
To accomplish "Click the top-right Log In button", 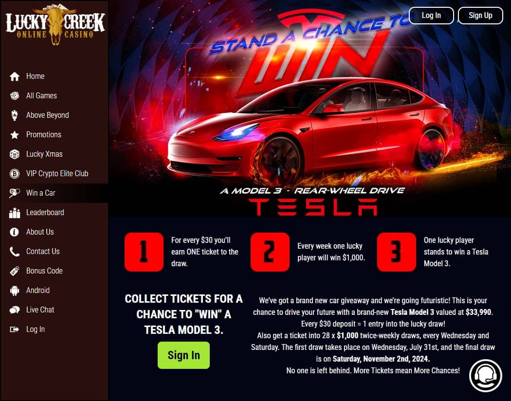I will (x=431, y=15).
